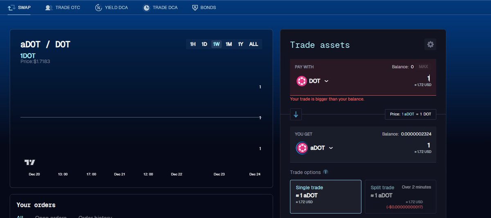Click the swap direction arrow icon
Viewport: 491px width, 218px height.
point(296,115)
